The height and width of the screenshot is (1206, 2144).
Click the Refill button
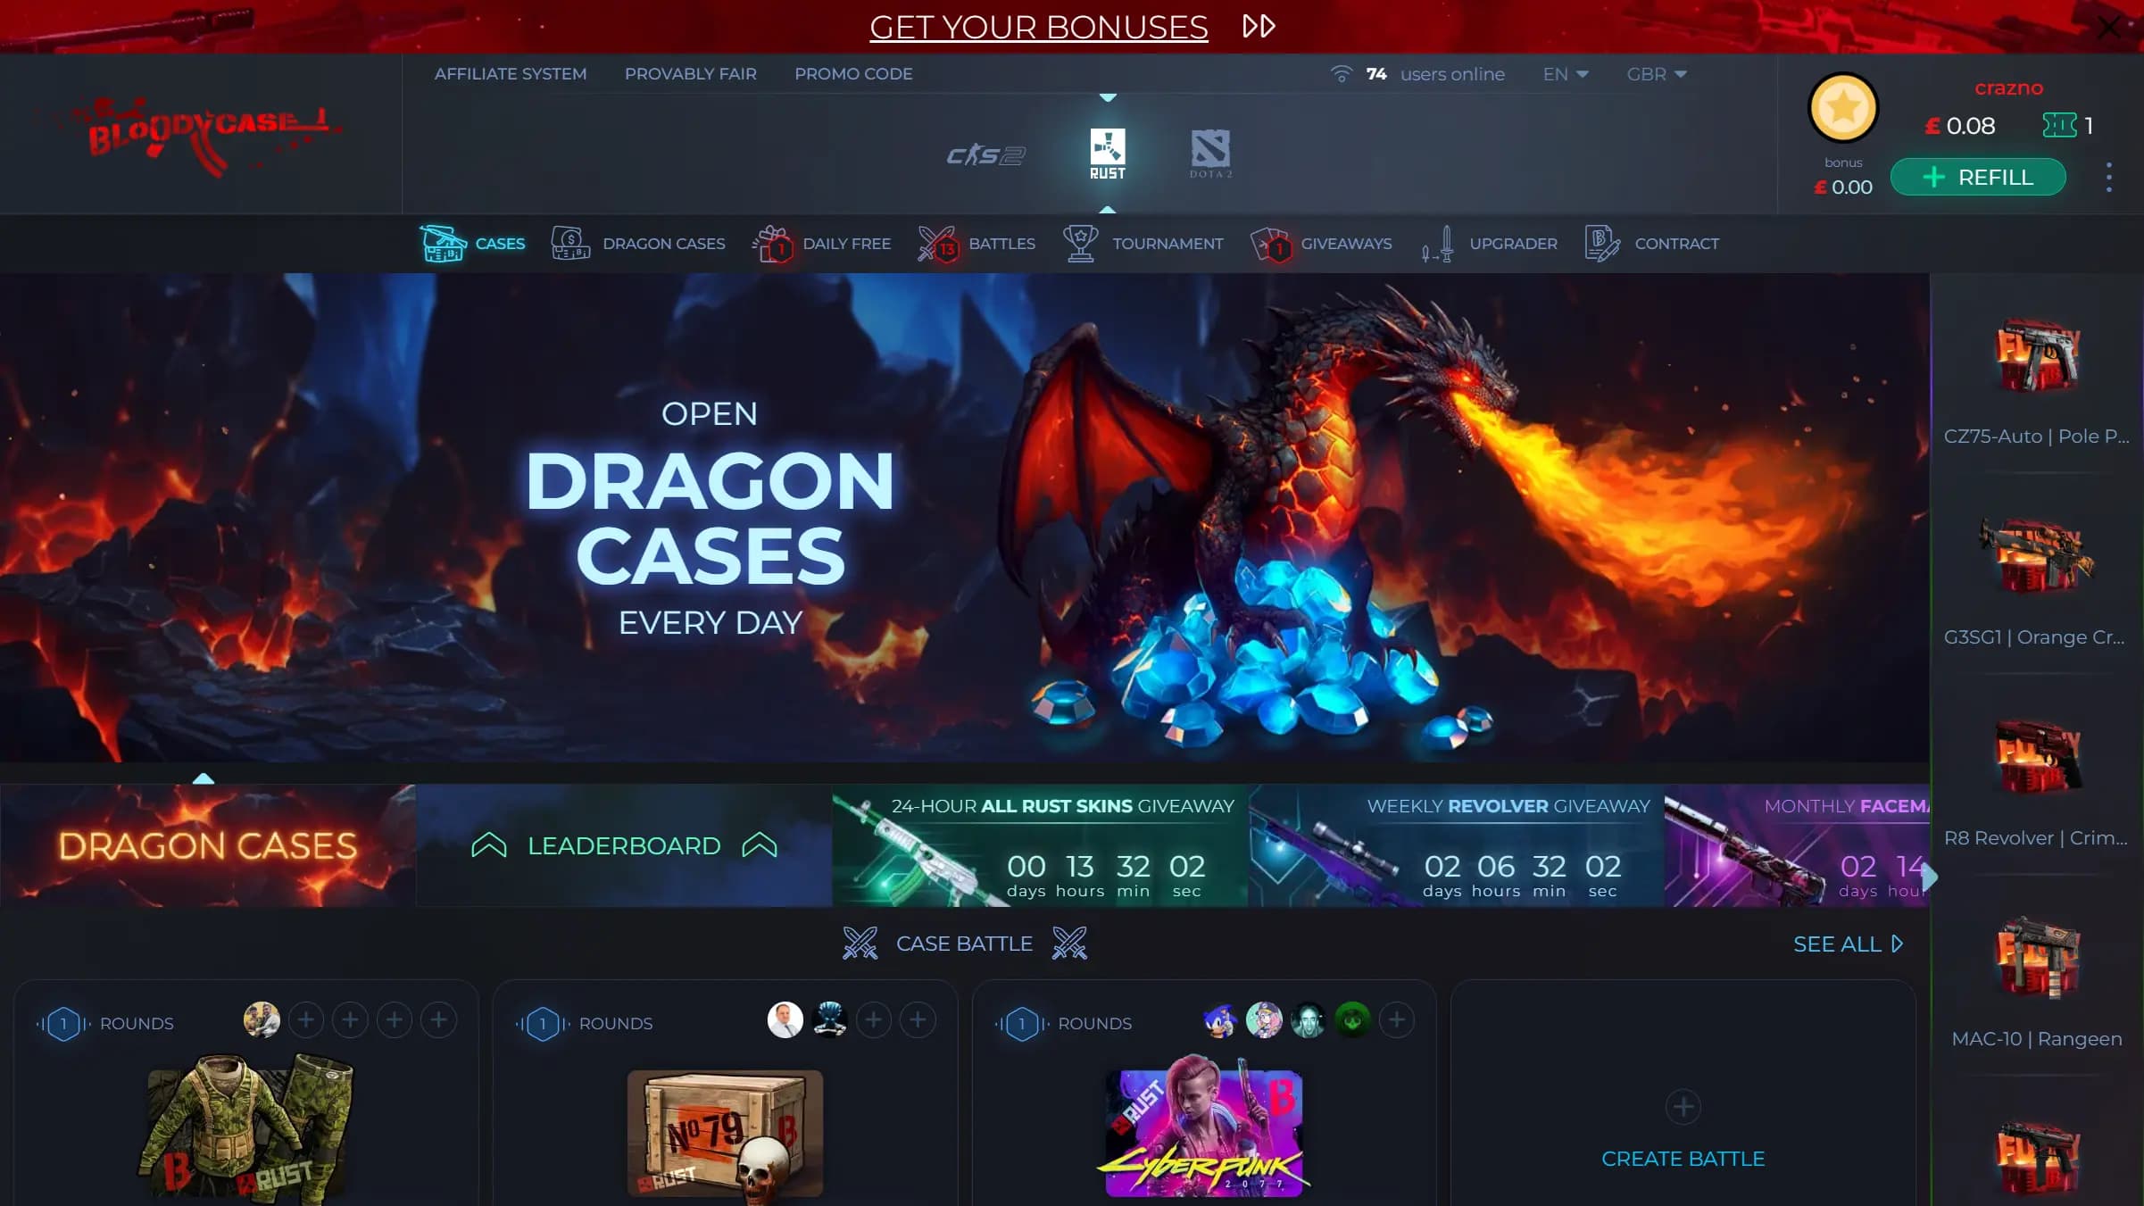pos(1978,177)
